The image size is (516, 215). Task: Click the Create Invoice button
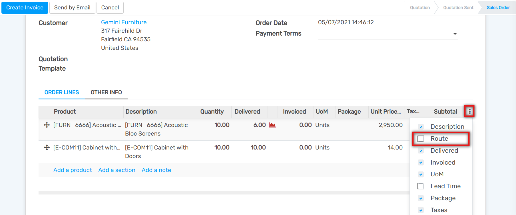pyautogui.click(x=25, y=7)
